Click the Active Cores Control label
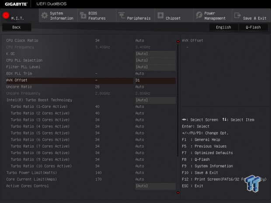The image size is (271, 203). 28,186
